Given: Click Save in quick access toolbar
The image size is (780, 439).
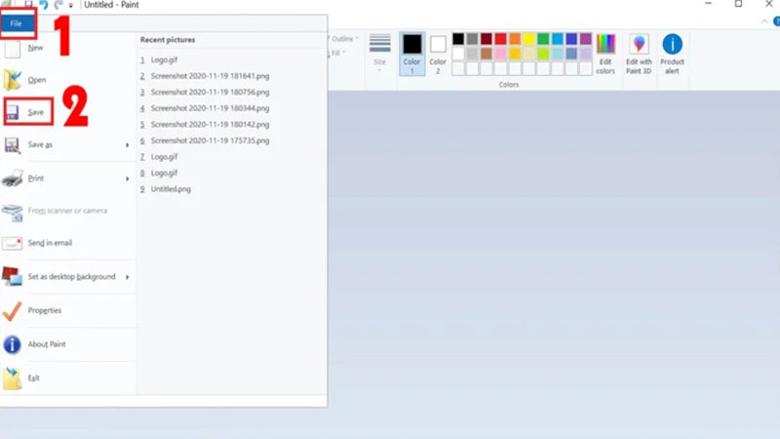Looking at the screenshot, I should click(x=29, y=5).
